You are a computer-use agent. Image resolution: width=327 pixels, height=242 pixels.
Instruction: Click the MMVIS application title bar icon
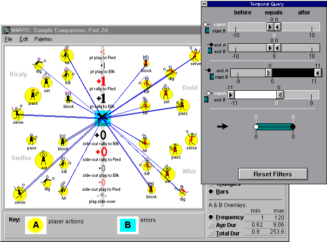tap(7, 30)
